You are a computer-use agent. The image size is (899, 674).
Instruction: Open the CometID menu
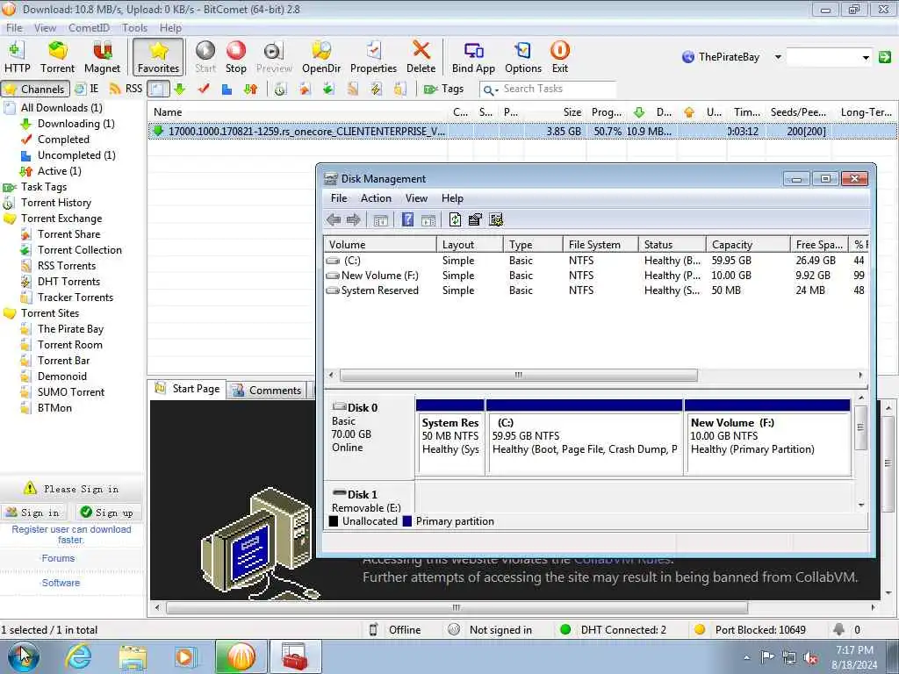(89, 27)
